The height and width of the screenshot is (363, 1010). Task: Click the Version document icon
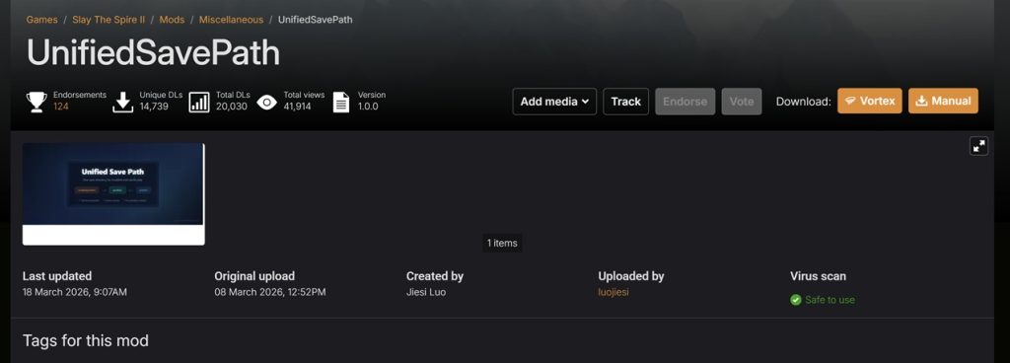pyautogui.click(x=340, y=102)
